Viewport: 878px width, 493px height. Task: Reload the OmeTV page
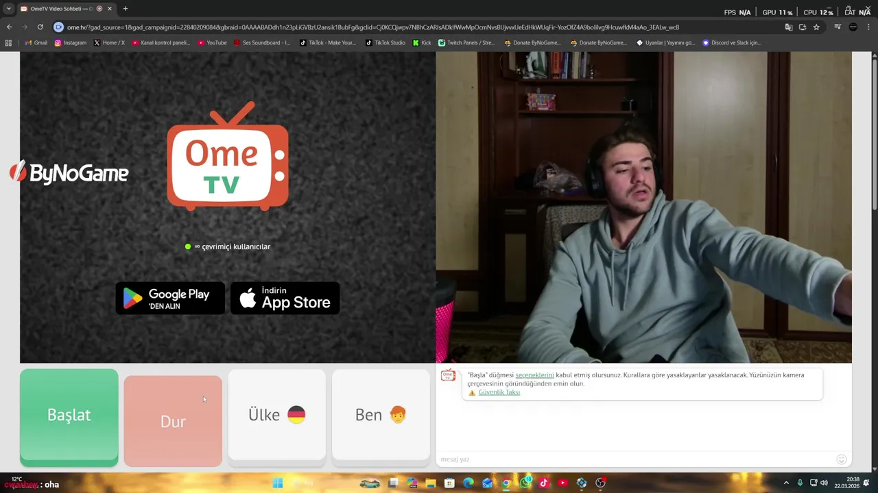pos(40,27)
